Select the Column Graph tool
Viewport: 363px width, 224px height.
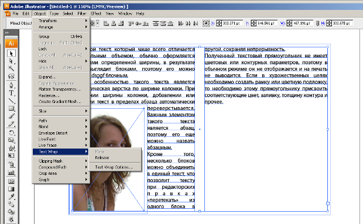pyautogui.click(x=11, y=173)
